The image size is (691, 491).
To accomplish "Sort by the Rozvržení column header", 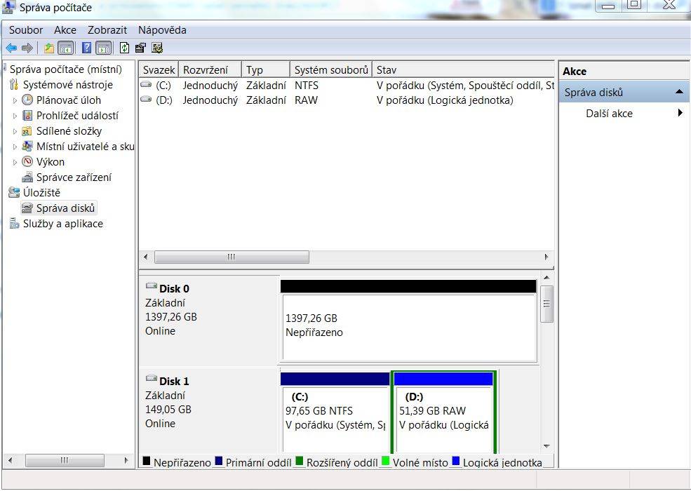I will [x=210, y=69].
